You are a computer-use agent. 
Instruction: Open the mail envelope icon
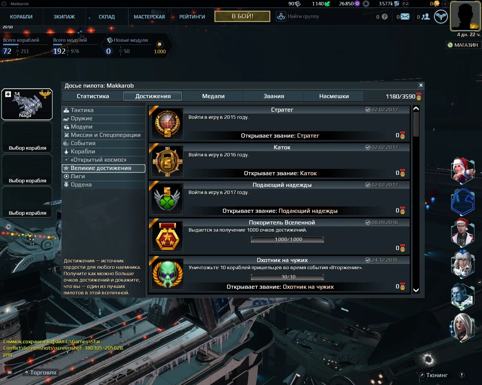pos(405,17)
